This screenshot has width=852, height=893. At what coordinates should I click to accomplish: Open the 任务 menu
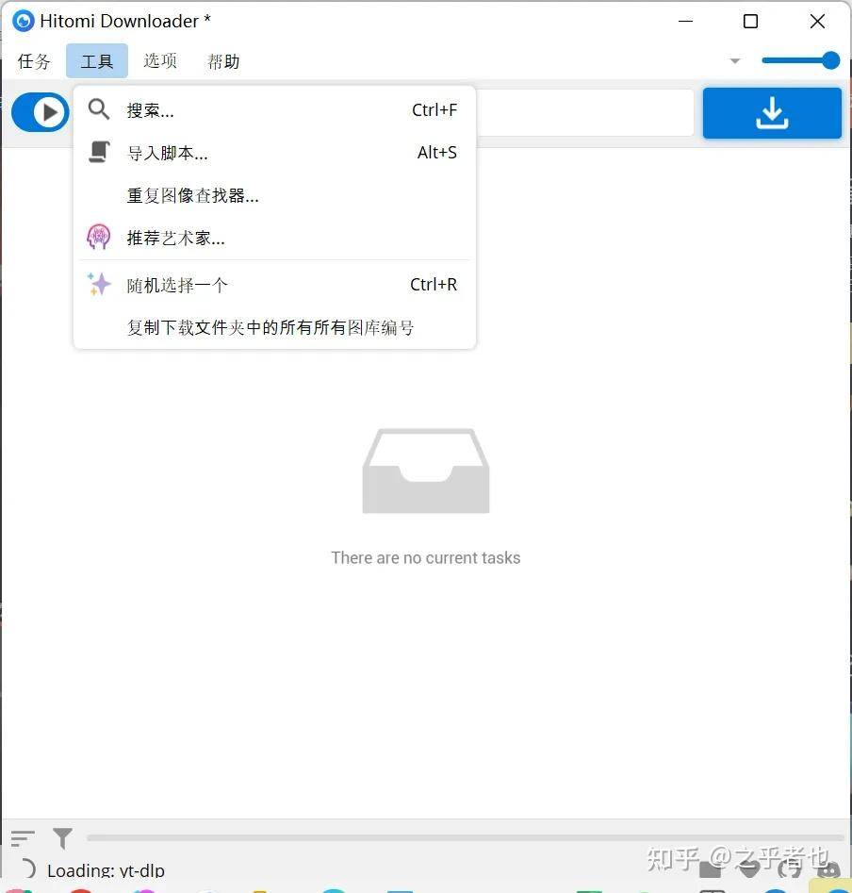pyautogui.click(x=34, y=61)
